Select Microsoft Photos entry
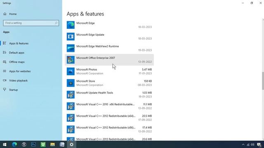Viewport: 264px width, 148px height. click(109, 71)
